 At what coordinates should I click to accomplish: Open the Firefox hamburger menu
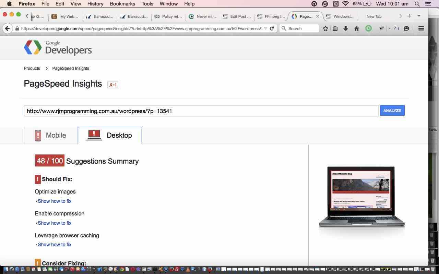pos(421,28)
